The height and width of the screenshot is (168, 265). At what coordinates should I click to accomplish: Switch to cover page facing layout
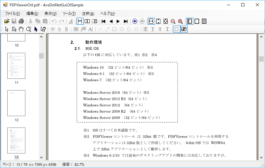(94, 21)
